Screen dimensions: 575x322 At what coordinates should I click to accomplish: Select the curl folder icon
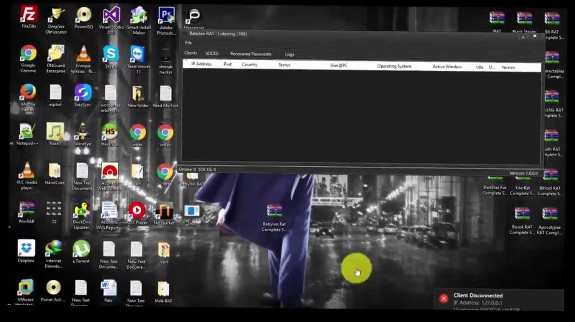137,175
